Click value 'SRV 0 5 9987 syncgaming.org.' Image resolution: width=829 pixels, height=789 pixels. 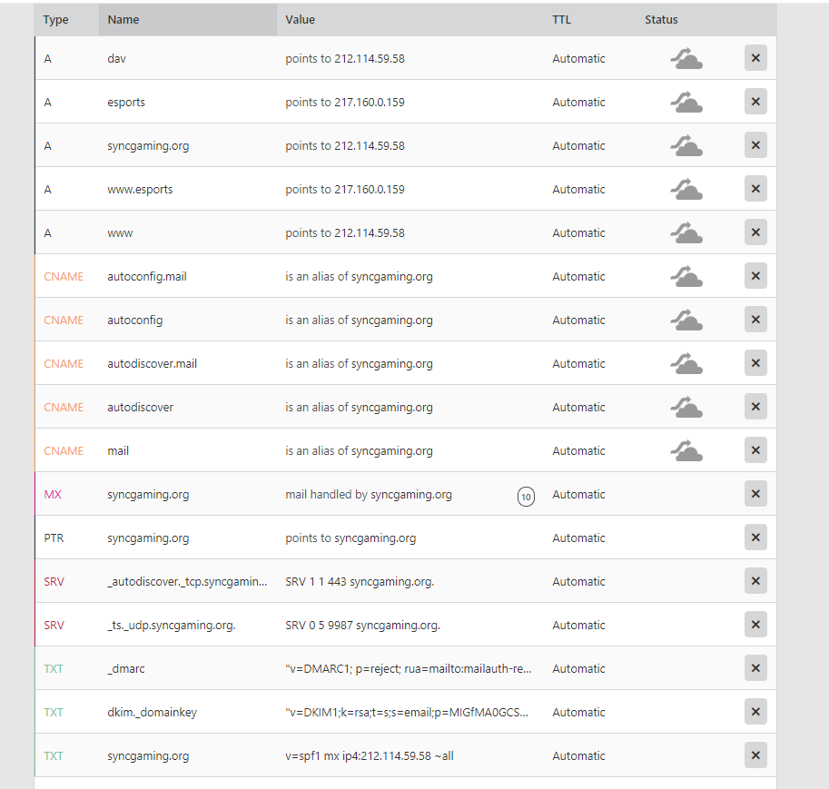point(362,625)
